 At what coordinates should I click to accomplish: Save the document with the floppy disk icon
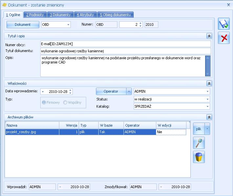224,24
